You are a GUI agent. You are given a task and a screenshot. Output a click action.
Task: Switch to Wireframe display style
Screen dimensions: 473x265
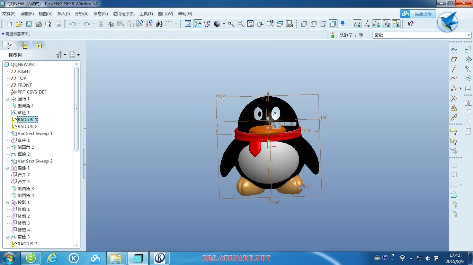tap(304, 24)
